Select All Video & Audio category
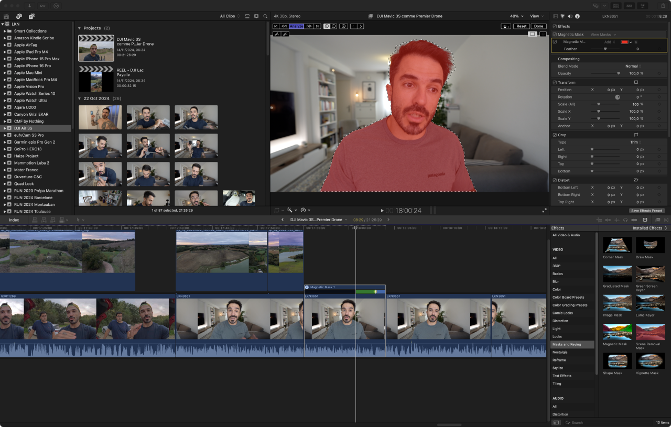This screenshot has width=671, height=427. click(x=566, y=235)
